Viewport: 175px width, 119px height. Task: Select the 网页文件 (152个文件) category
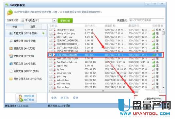(x=26, y=63)
